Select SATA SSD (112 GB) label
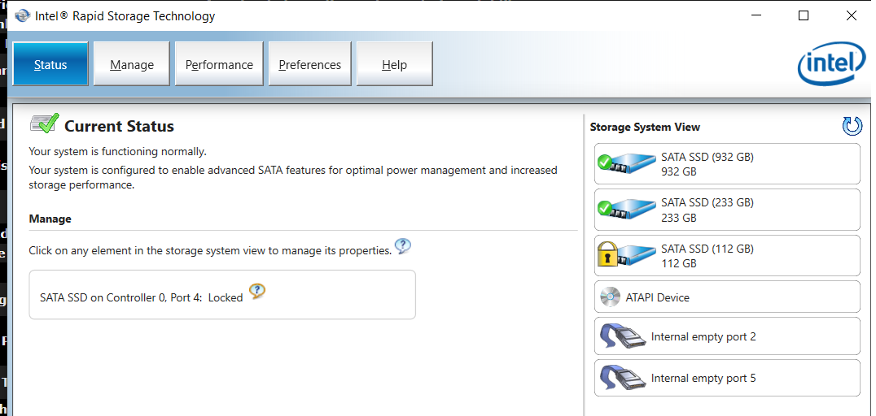The height and width of the screenshot is (416, 876). tap(707, 249)
